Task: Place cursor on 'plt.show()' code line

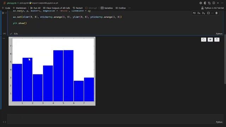Action: click(20, 23)
